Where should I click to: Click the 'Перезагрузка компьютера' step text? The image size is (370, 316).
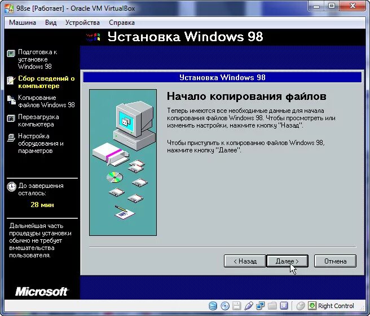(38, 120)
